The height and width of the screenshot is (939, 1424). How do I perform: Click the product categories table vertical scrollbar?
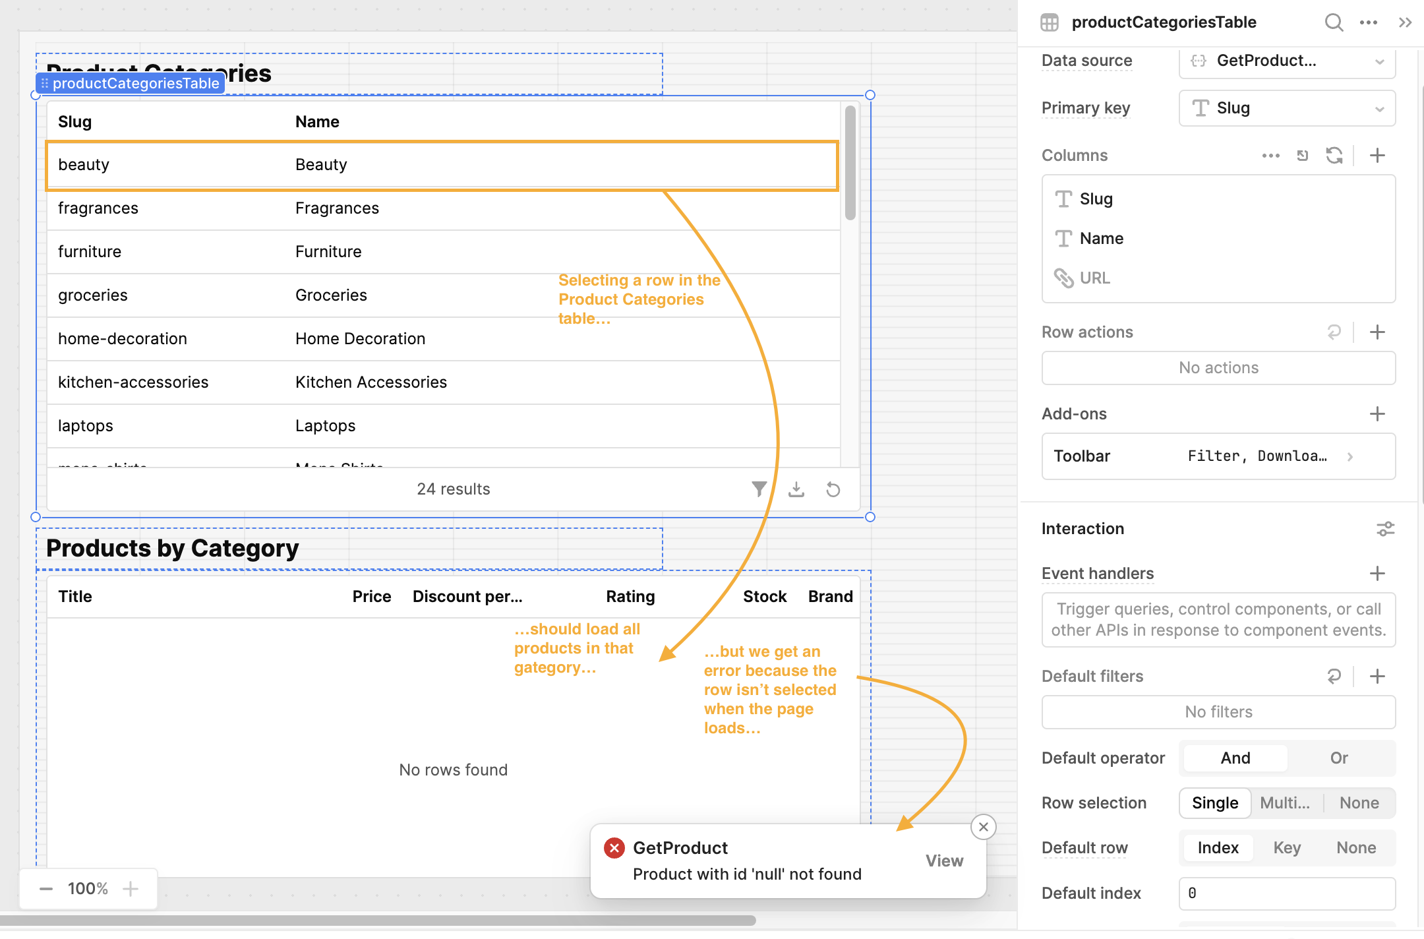(850, 163)
